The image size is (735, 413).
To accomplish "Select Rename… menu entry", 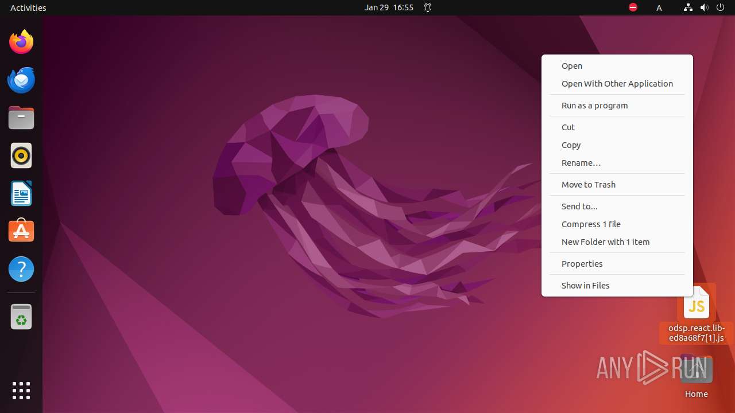I will coord(617,163).
